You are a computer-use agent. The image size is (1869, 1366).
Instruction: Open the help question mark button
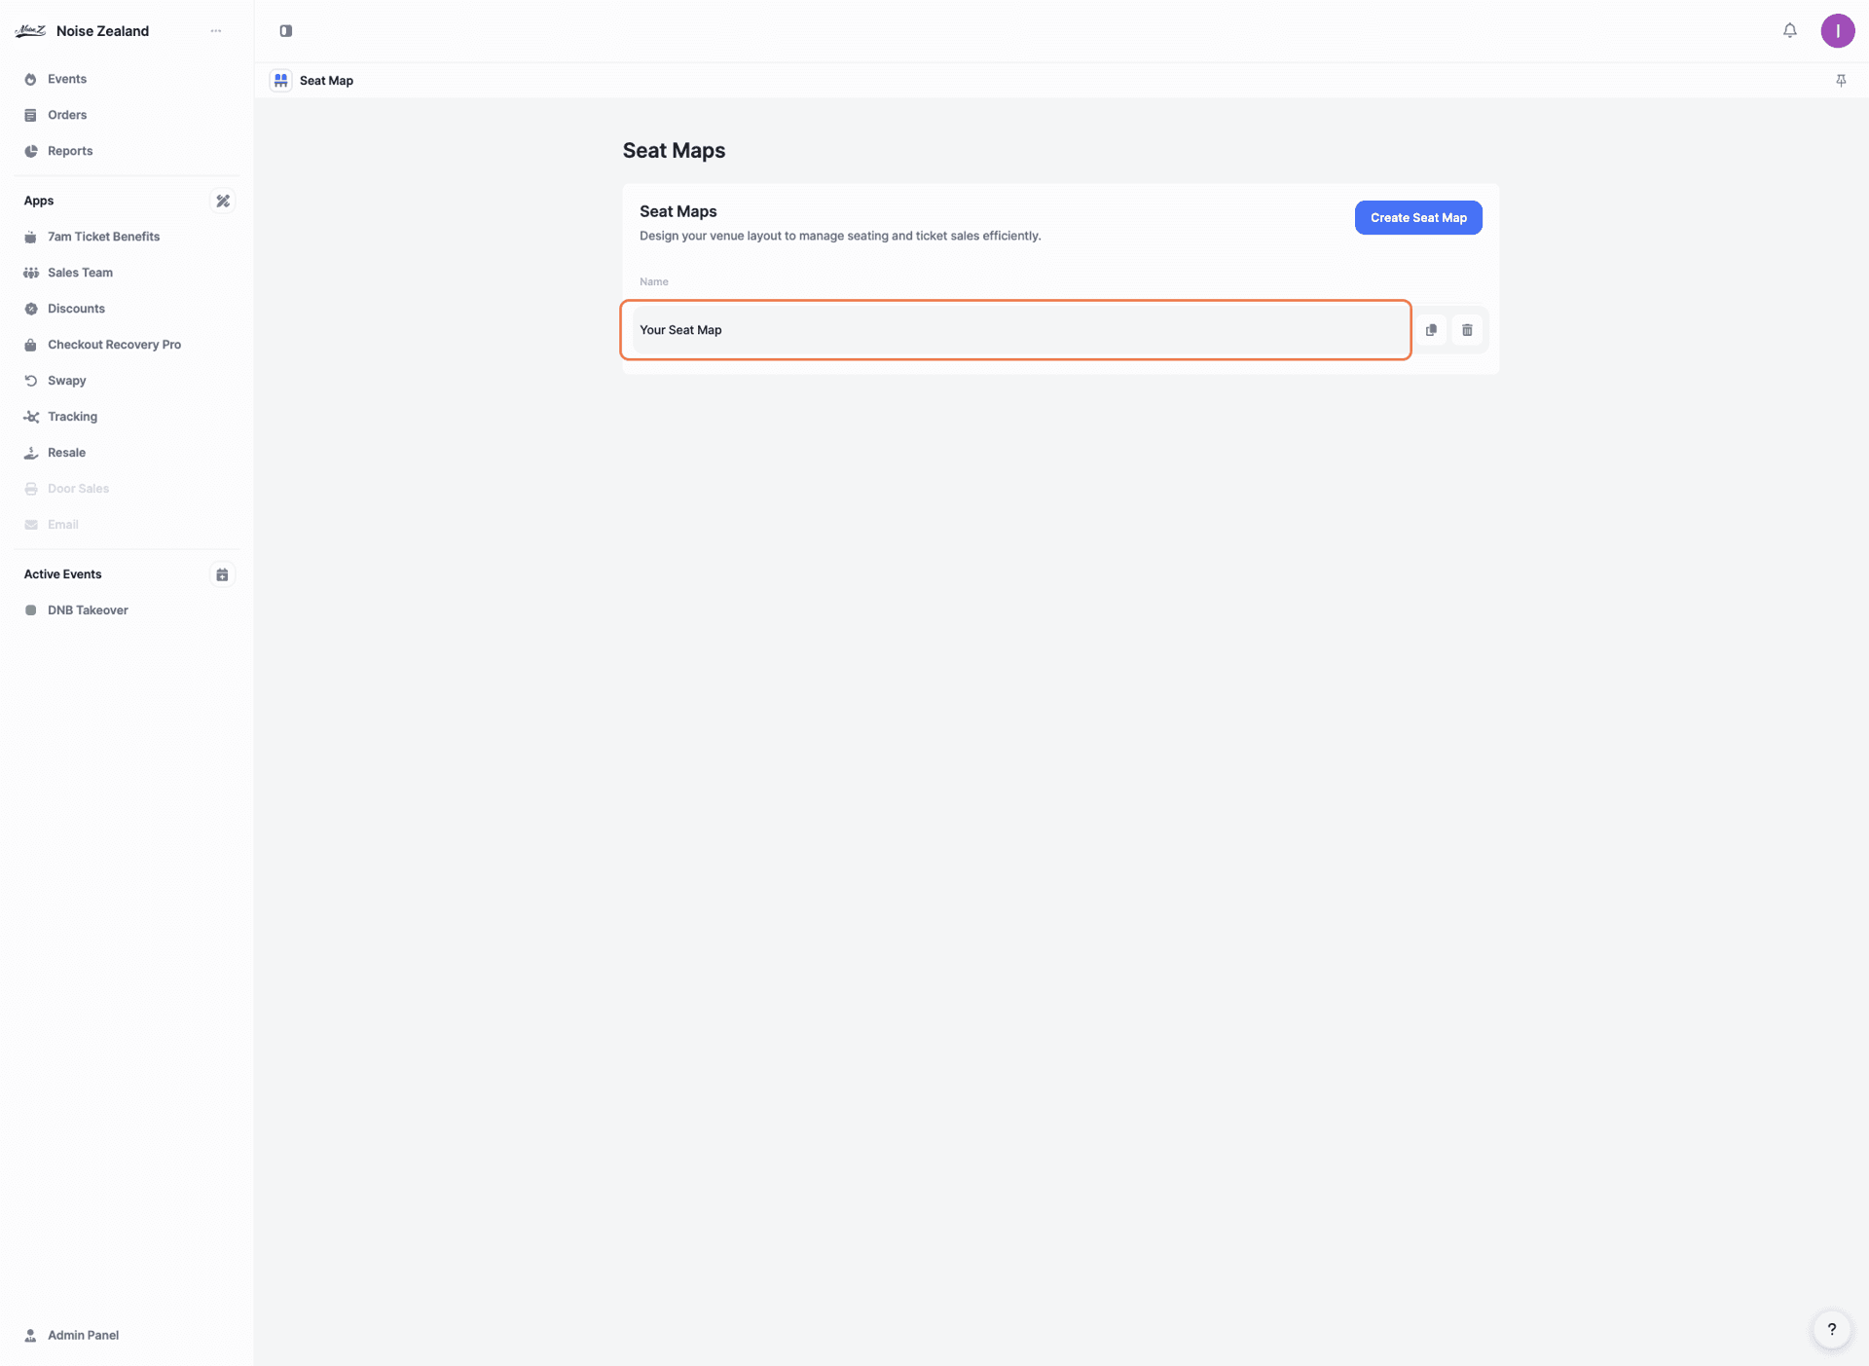tap(1831, 1329)
